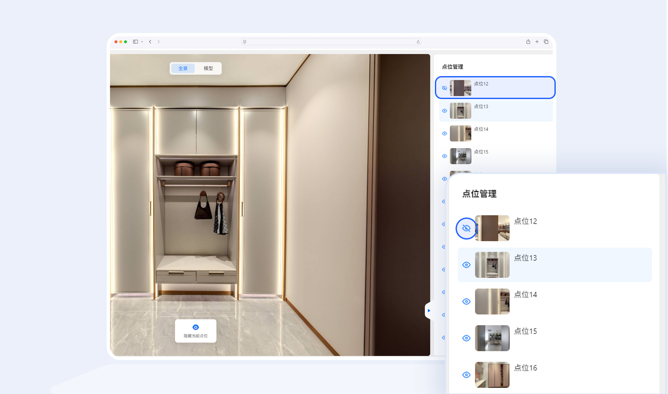Viewport: 668px width, 394px height.
Task: Open the browser share icon
Action: click(x=528, y=42)
